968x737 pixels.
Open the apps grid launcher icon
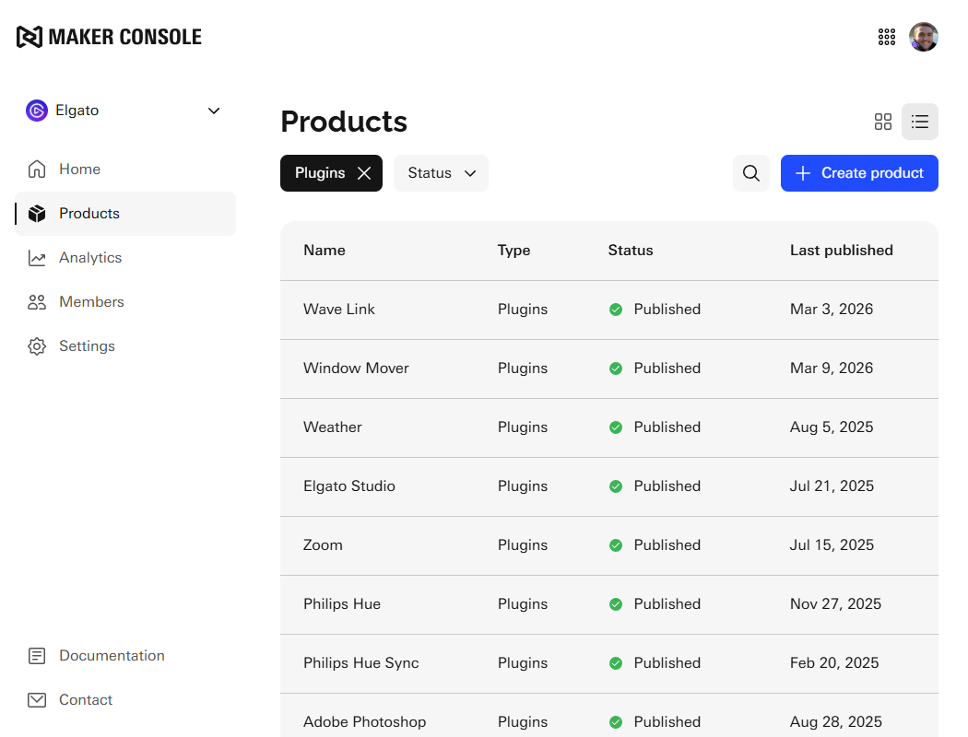(x=887, y=37)
